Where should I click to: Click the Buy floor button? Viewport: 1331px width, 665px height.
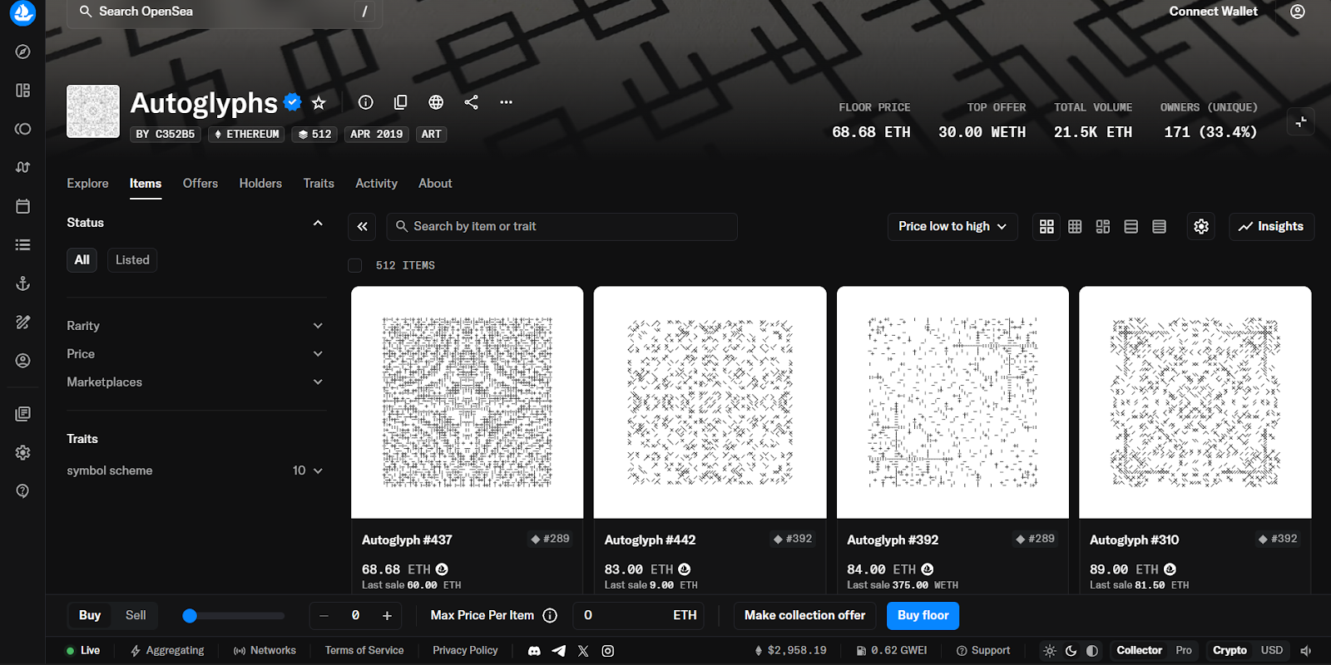(x=923, y=615)
